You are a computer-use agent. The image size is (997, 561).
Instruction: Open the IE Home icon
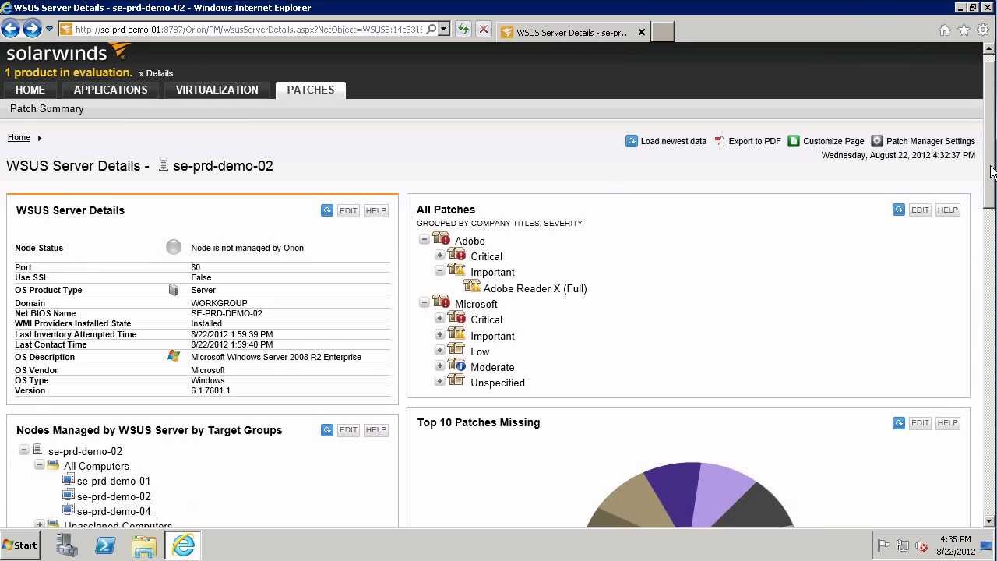pos(945,30)
